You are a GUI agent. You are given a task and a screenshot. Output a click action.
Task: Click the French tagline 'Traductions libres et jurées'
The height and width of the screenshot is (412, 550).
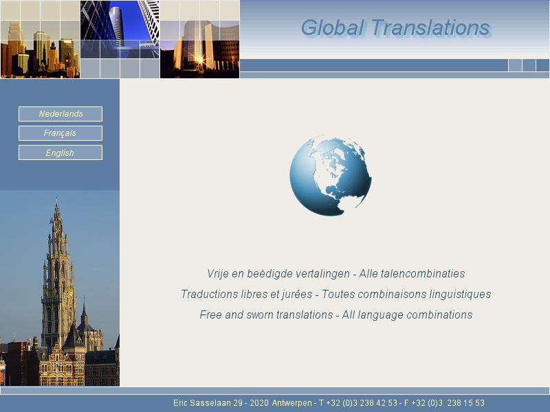[247, 295]
